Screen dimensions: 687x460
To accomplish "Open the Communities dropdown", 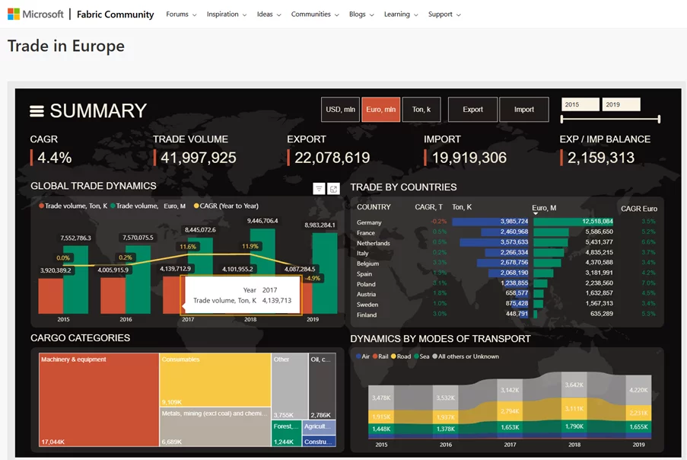I will coord(315,14).
